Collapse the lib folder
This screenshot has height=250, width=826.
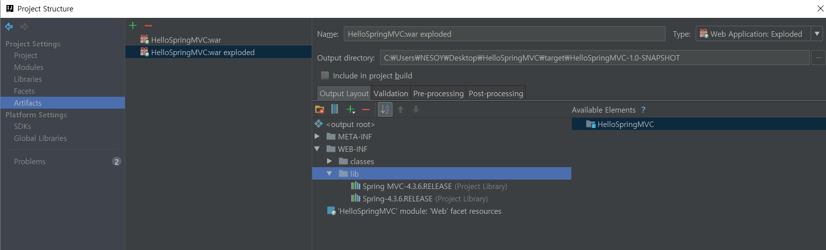point(330,173)
